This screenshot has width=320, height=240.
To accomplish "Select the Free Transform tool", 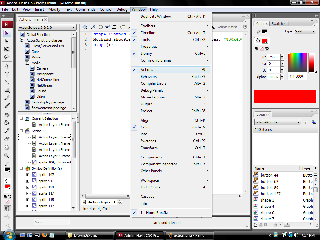I will click(7, 49).
